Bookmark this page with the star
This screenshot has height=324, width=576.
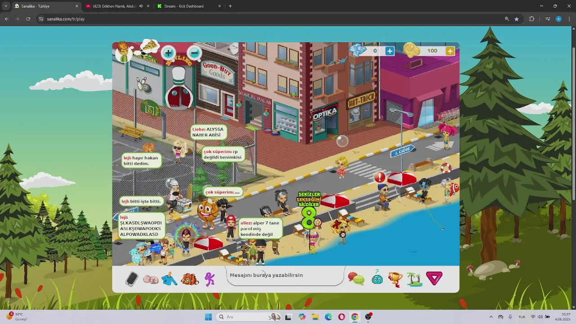[517, 19]
